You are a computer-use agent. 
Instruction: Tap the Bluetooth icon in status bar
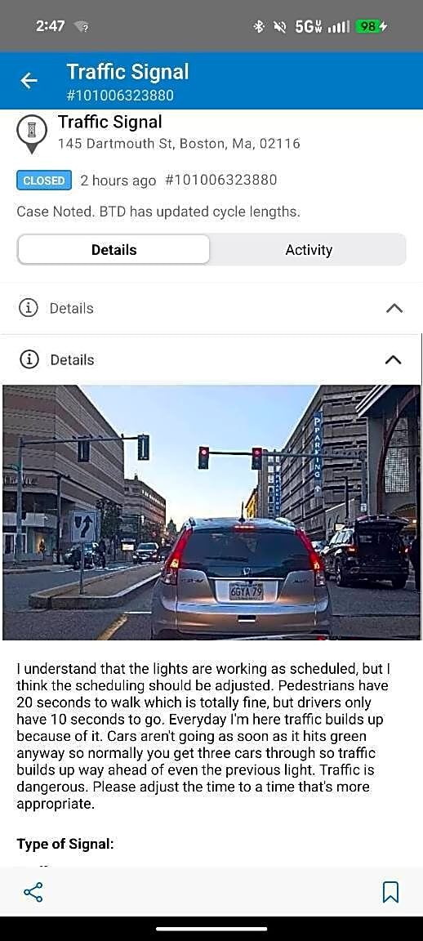(x=259, y=26)
